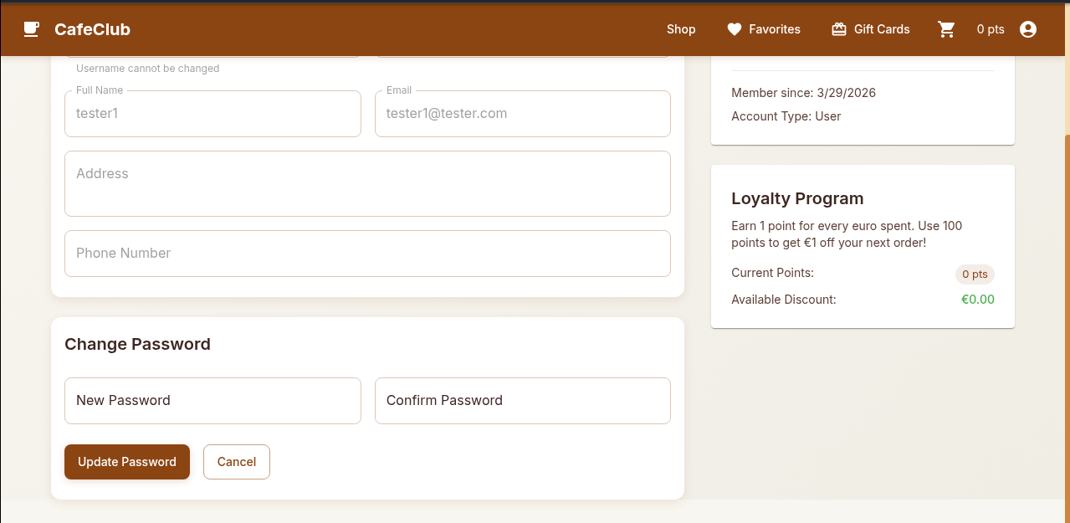Click the gift card icon in navbar
Screen dimensions: 1070x523
[839, 29]
